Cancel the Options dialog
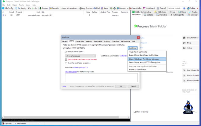The image size is (201, 126). pyautogui.click(x=133, y=86)
